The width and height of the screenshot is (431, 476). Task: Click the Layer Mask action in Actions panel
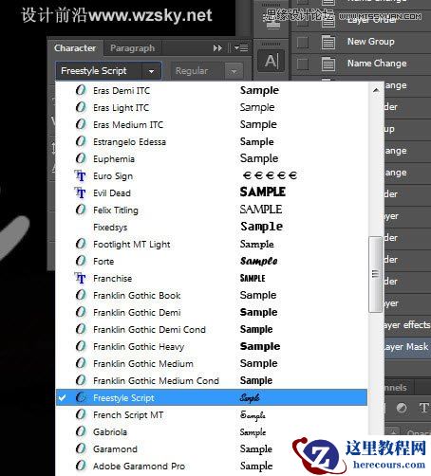[x=406, y=347]
